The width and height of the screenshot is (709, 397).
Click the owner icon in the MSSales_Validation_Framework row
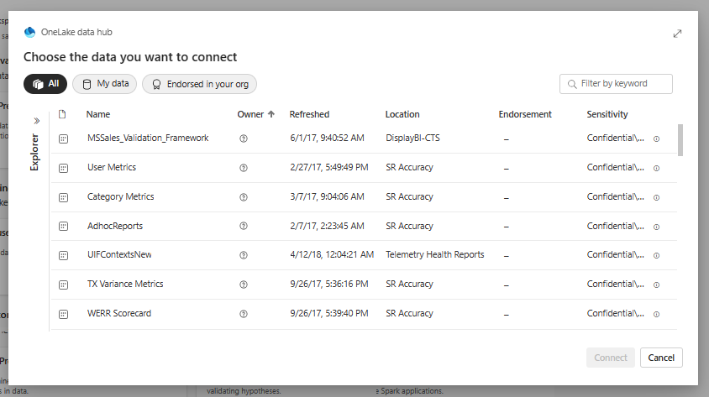244,138
